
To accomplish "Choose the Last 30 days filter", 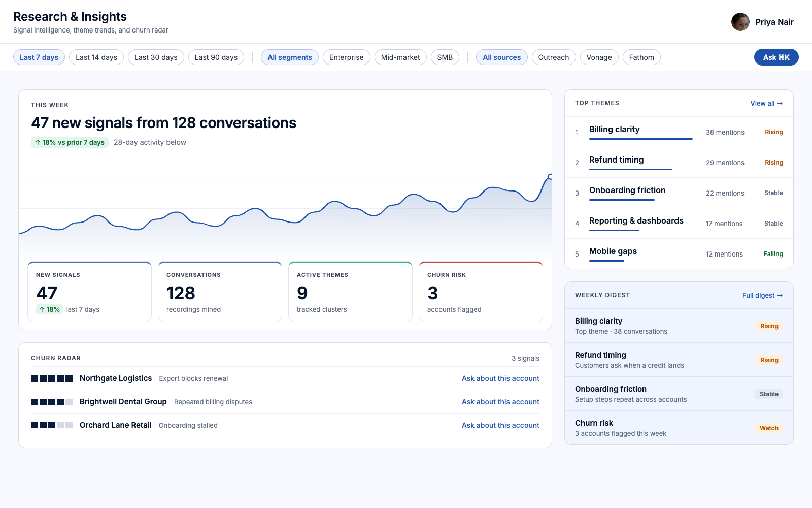I will click(156, 57).
